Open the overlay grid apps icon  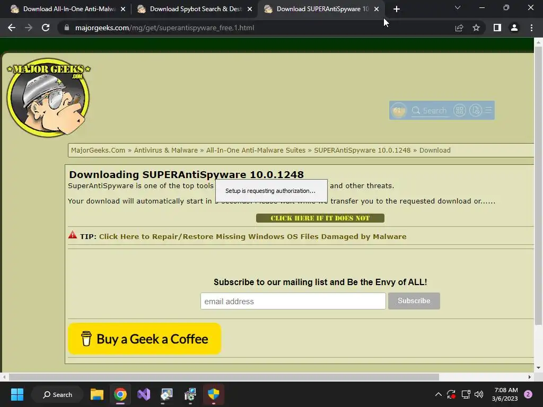[x=460, y=110]
